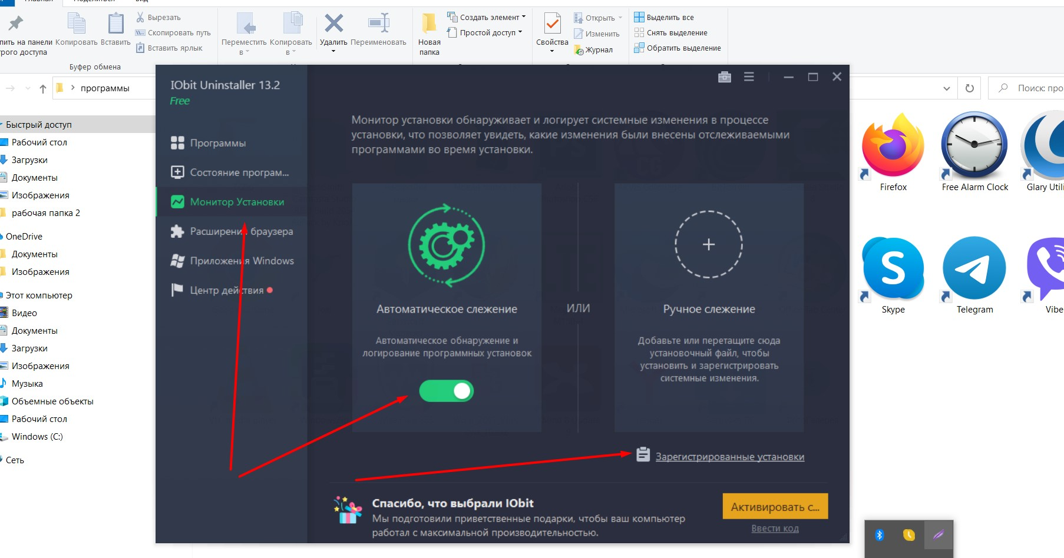Open Приложения Windows section
1064x558 pixels.
pyautogui.click(x=232, y=261)
